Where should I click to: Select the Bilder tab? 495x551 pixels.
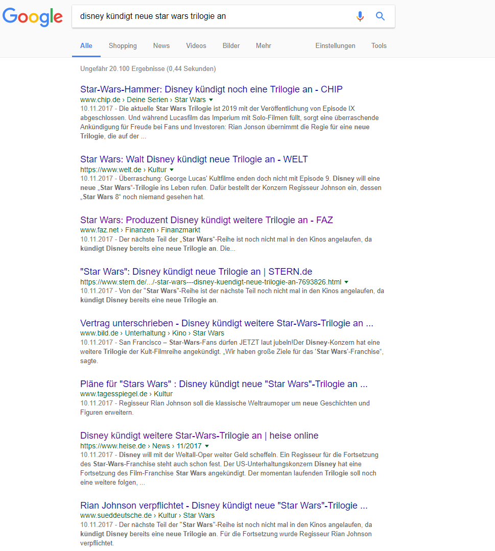[x=231, y=46]
